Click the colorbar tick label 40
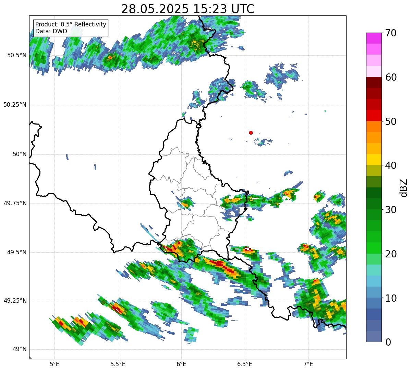The height and width of the screenshot is (371, 412). point(391,165)
